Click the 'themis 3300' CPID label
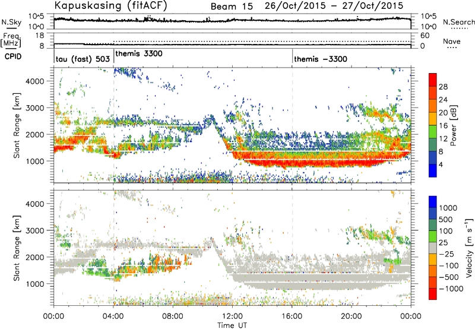475x329 pixels. [x=139, y=53]
